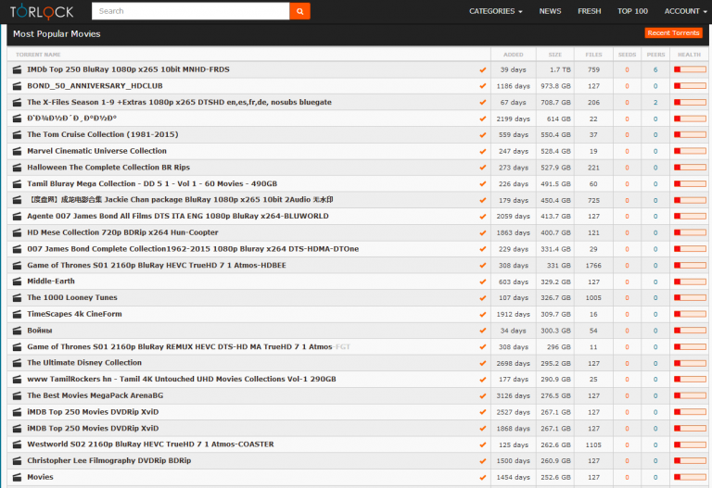Sort by the Peers column header

pyautogui.click(x=655, y=55)
